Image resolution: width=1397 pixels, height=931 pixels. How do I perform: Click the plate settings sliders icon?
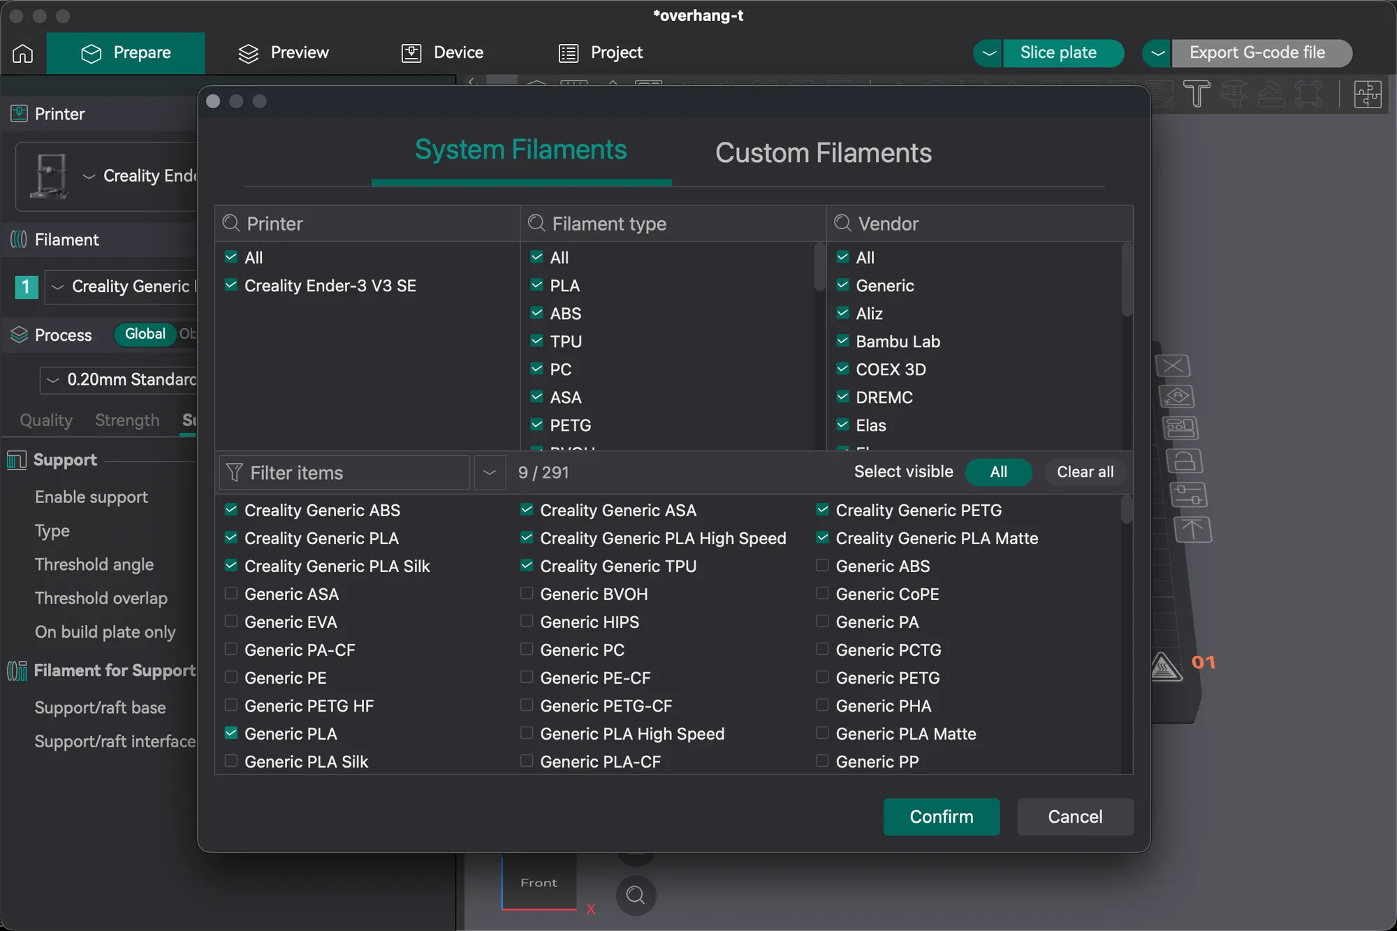(x=1188, y=495)
